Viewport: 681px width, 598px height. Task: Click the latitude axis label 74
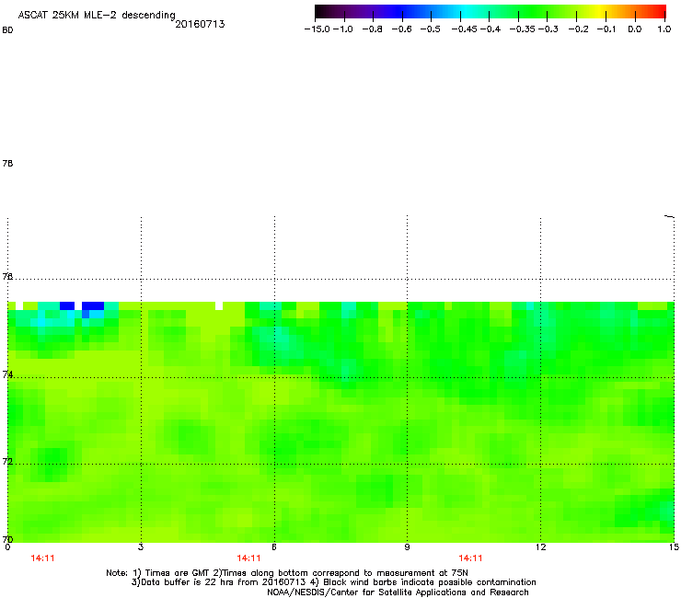pos(7,374)
